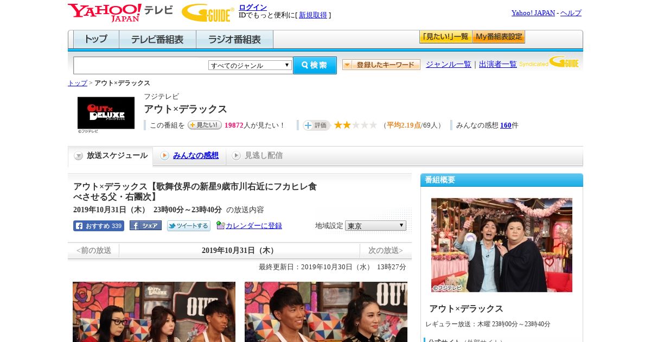Click the star rating display
Screen dimensions: 651x342
[x=355, y=125]
